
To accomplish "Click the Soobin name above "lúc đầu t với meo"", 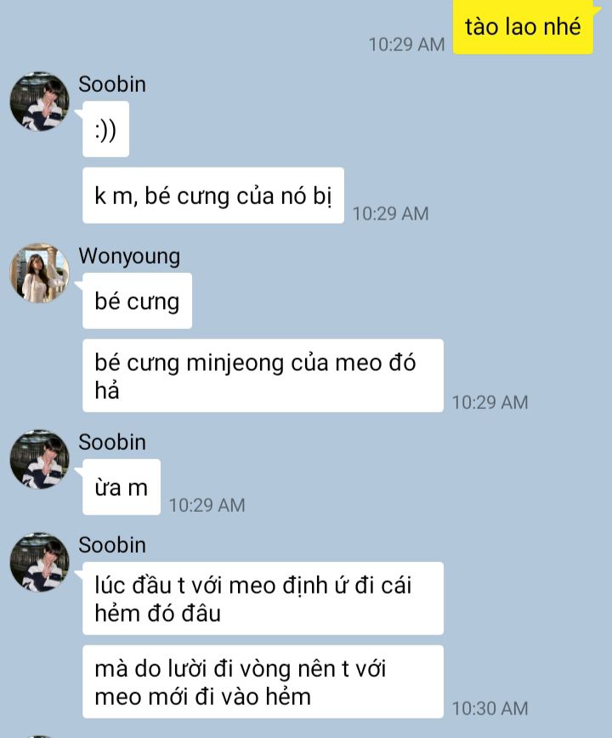I will coord(112,545).
